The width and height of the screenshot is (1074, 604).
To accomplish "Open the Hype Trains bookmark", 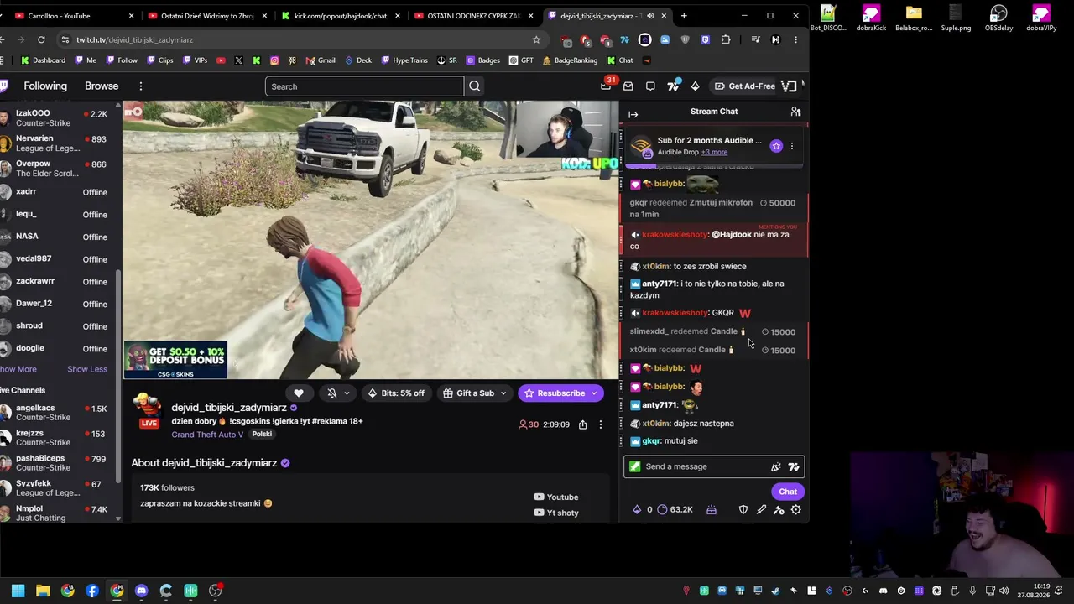I will (x=404, y=60).
